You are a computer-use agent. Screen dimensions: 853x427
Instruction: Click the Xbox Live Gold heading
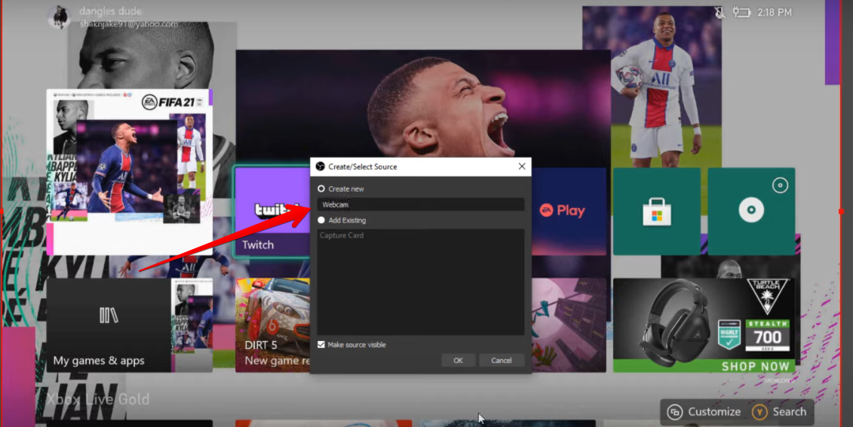[98, 400]
